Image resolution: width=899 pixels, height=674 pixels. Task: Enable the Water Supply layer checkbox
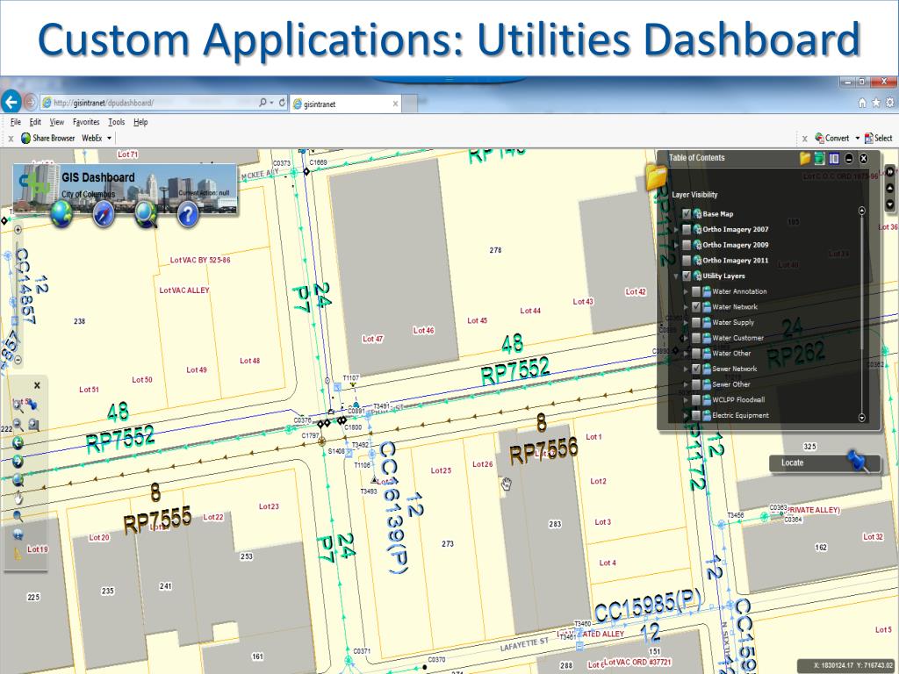[696, 322]
